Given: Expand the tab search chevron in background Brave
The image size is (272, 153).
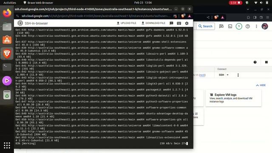Looking at the screenshot, I should (248, 9).
